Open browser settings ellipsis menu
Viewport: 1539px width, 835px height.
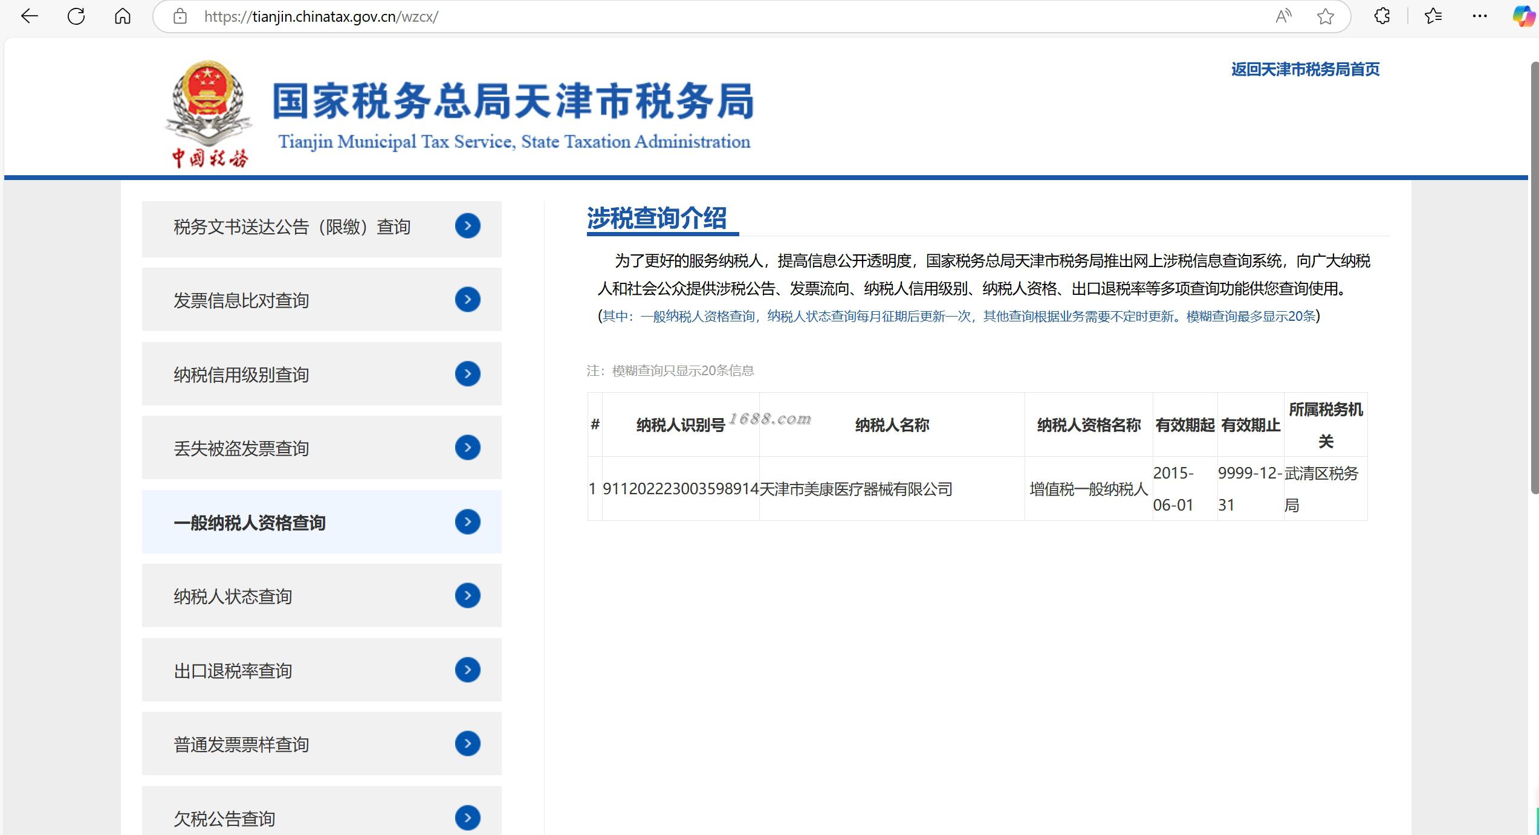tap(1479, 16)
